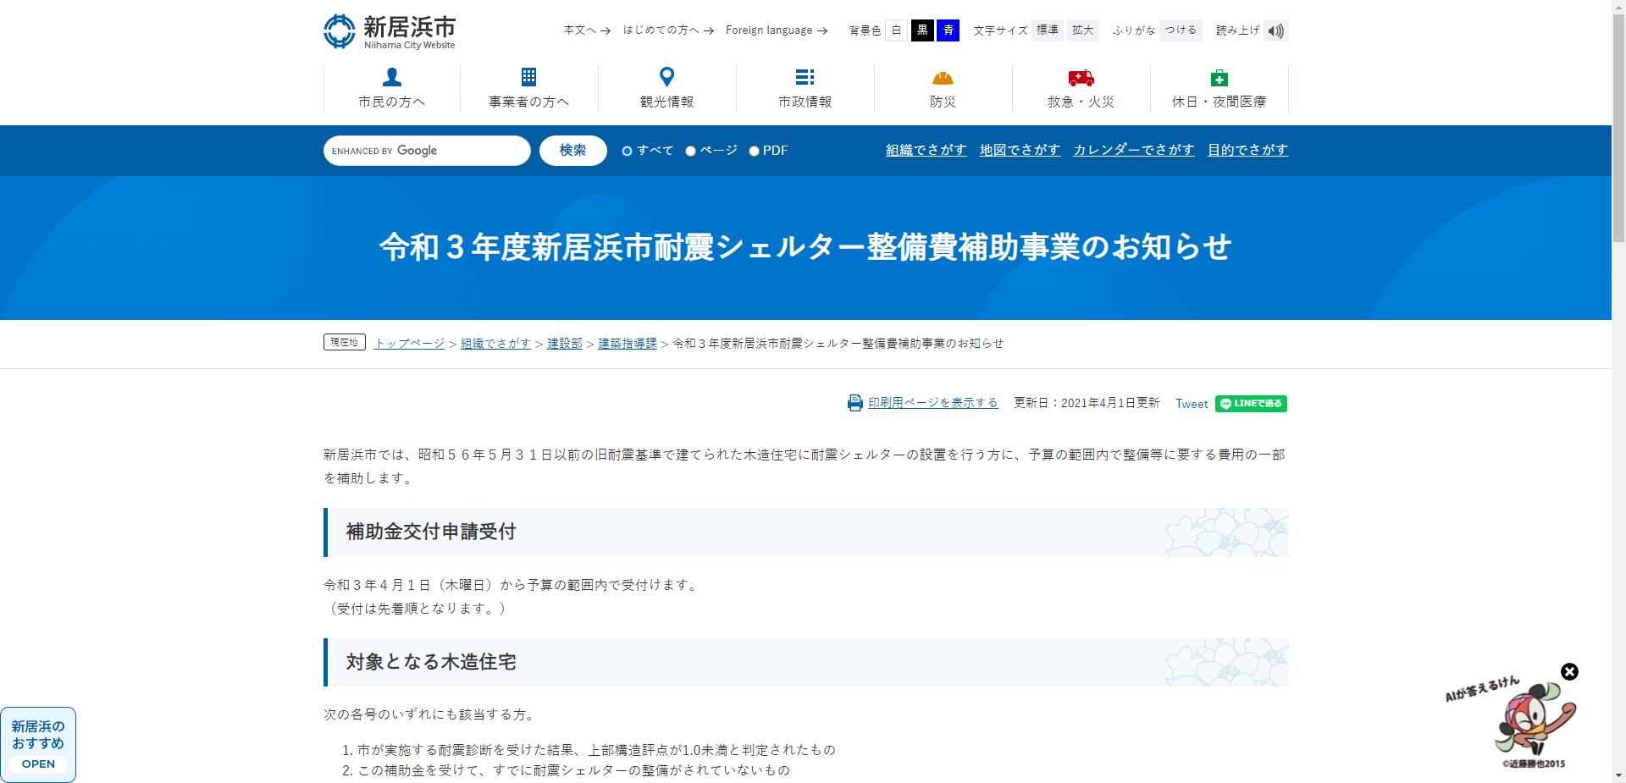The image size is (1626, 783).
Task: Navigate to 建築指導課 breadcrumb link
Action: 627,344
